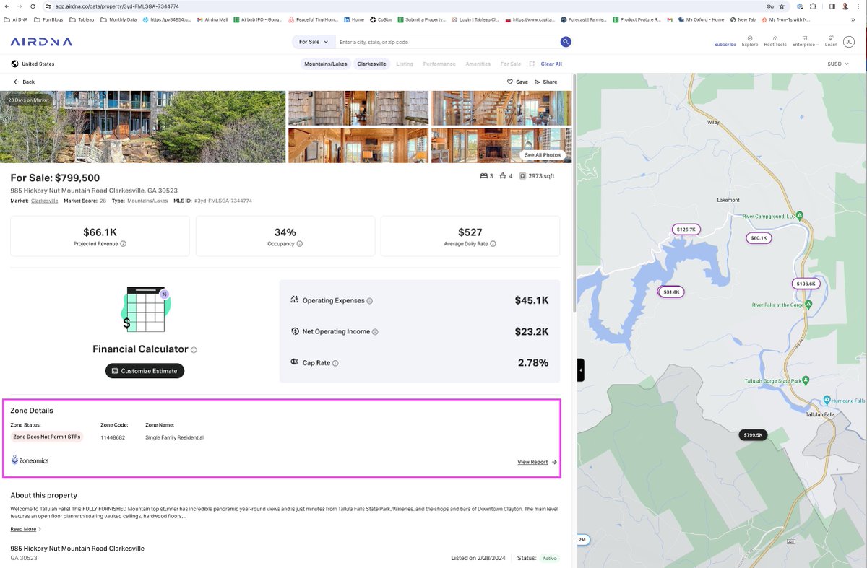Open the Listing filter tab
The image size is (867, 568).
tap(405, 64)
